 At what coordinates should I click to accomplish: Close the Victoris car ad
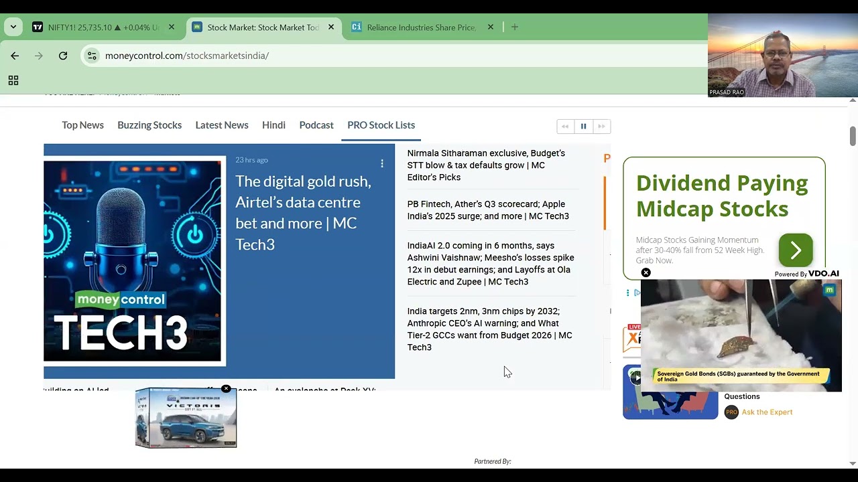click(x=226, y=389)
